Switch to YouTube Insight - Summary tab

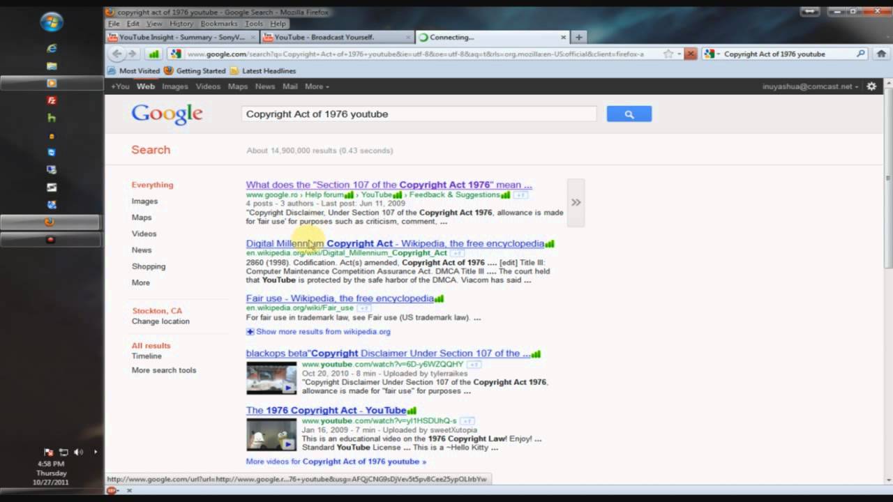click(x=181, y=37)
